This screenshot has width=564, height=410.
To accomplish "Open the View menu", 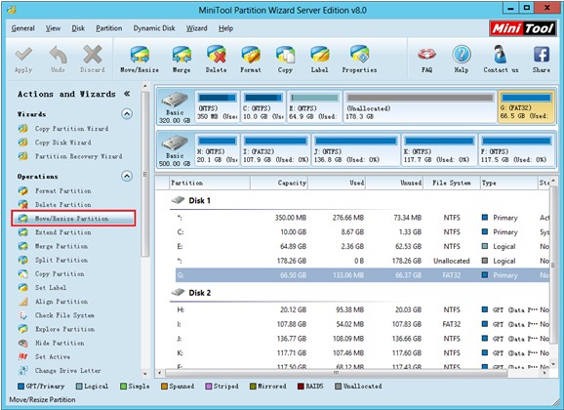I will pyautogui.click(x=53, y=28).
